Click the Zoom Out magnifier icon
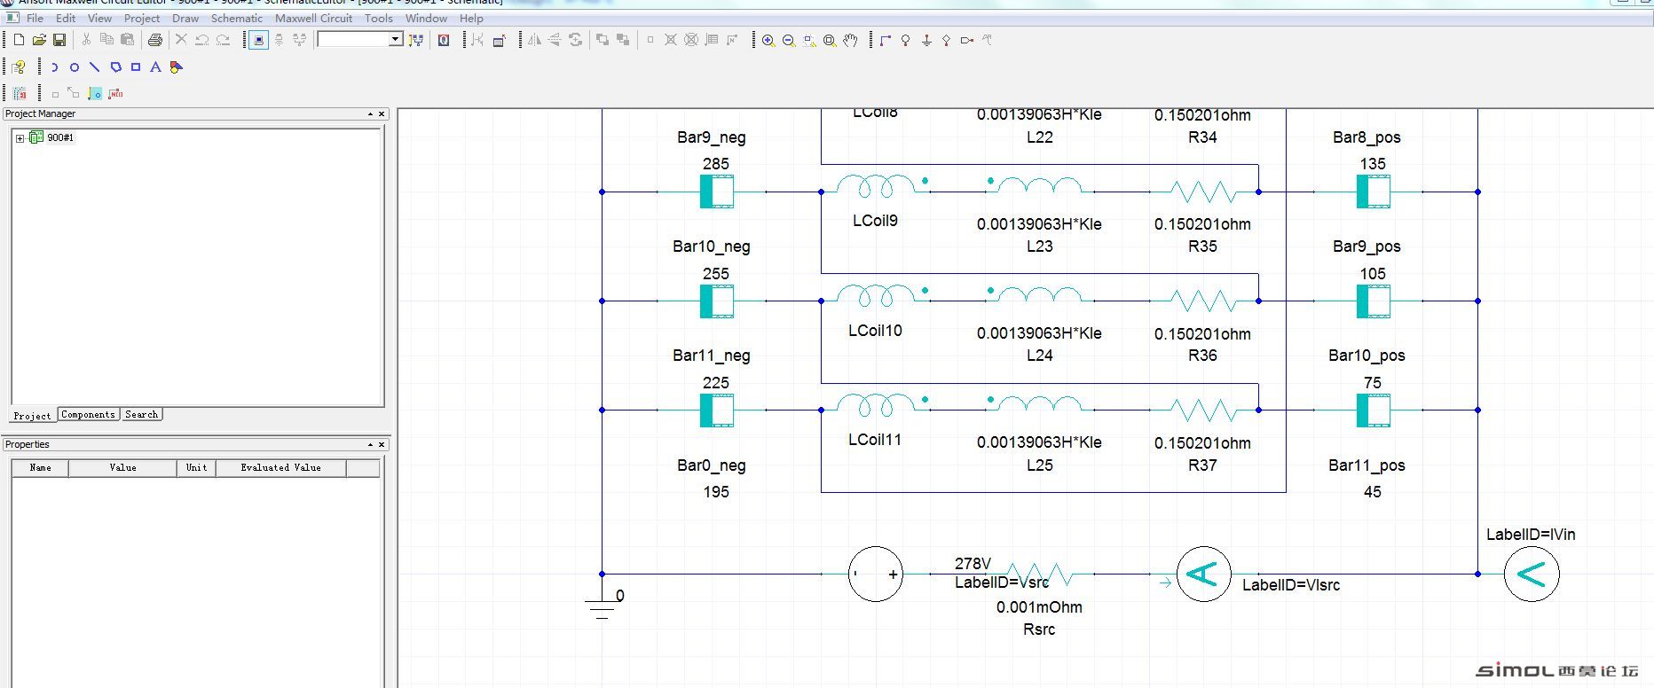Image resolution: width=1654 pixels, height=688 pixels. [789, 40]
